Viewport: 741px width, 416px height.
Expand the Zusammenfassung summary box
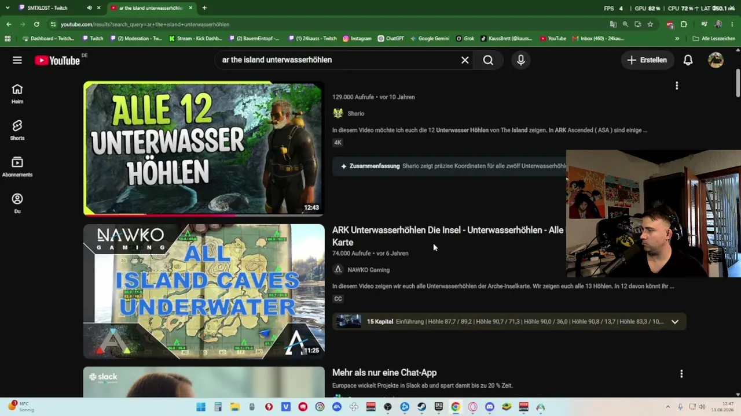click(x=449, y=166)
